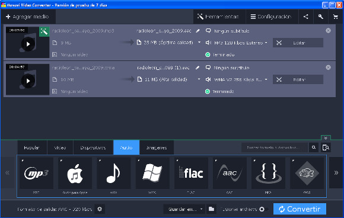The width and height of the screenshot is (344, 218).
Task: Open the output folder icon
Action: pos(211,209)
